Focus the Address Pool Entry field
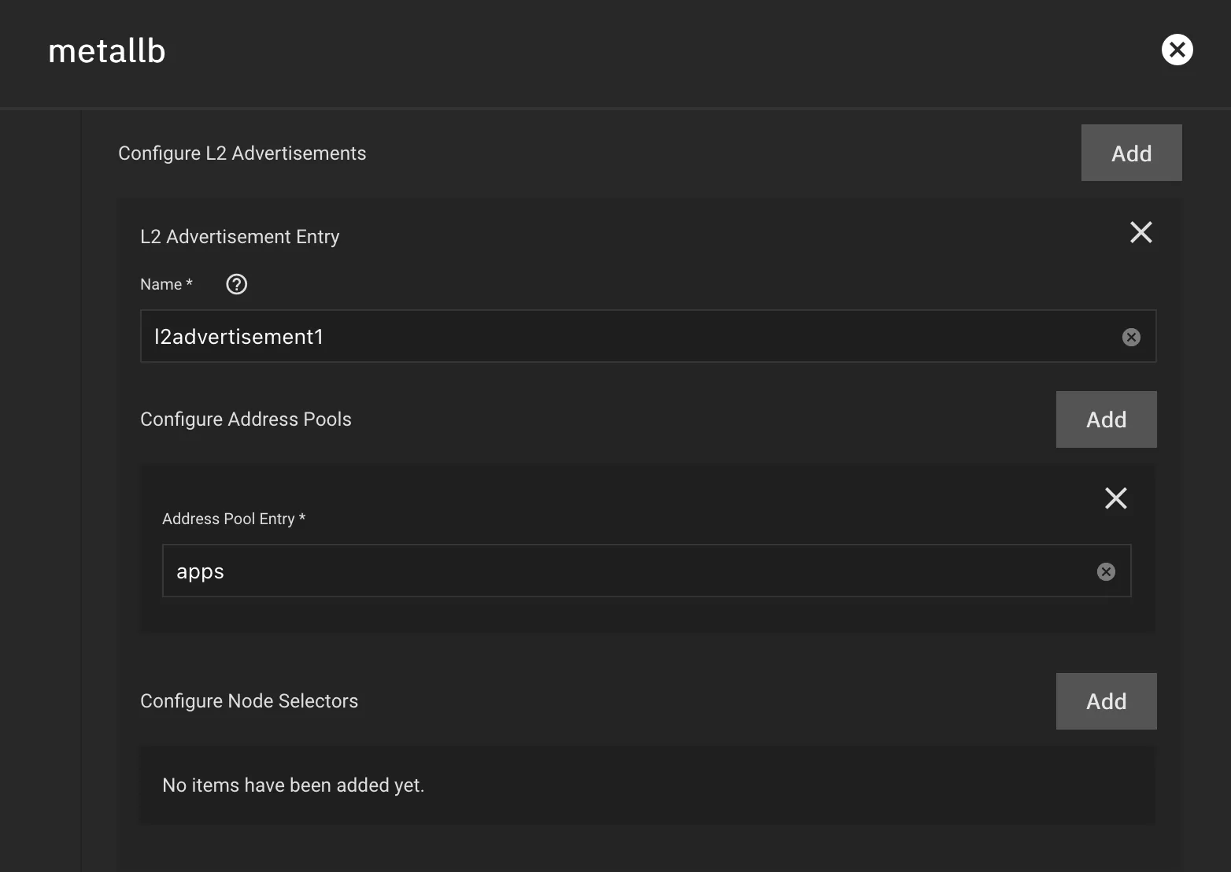Image resolution: width=1231 pixels, height=872 pixels. (x=622, y=571)
